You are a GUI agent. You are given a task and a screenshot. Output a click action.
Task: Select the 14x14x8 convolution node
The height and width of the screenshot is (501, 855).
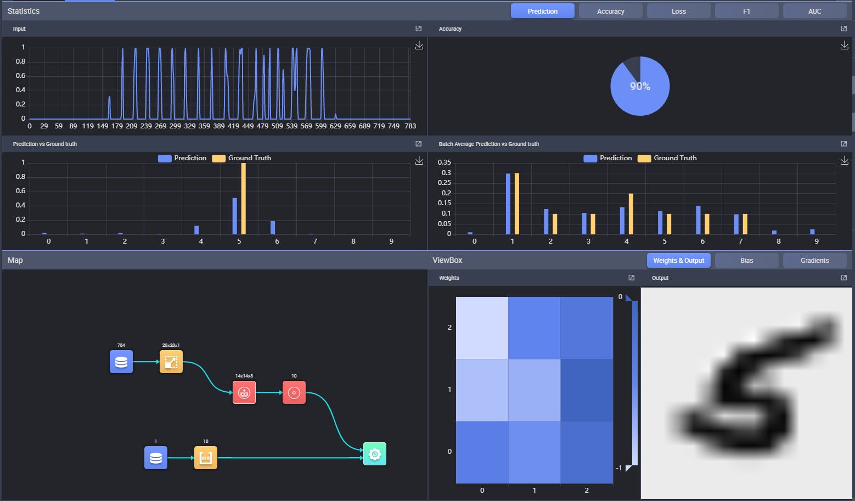click(244, 392)
